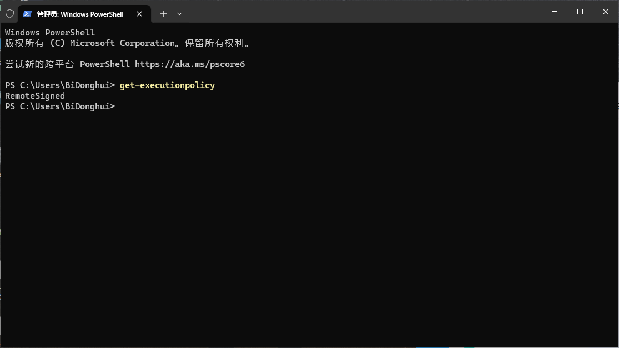This screenshot has width=619, height=348.
Task: Click the X icon on the PowerShell tab
Action: coord(139,14)
